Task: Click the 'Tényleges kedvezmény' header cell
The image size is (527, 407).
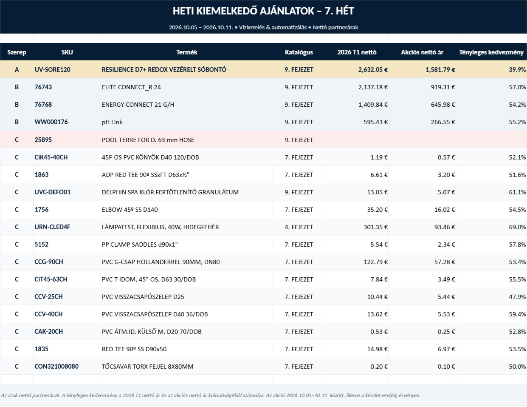Action: pos(491,52)
